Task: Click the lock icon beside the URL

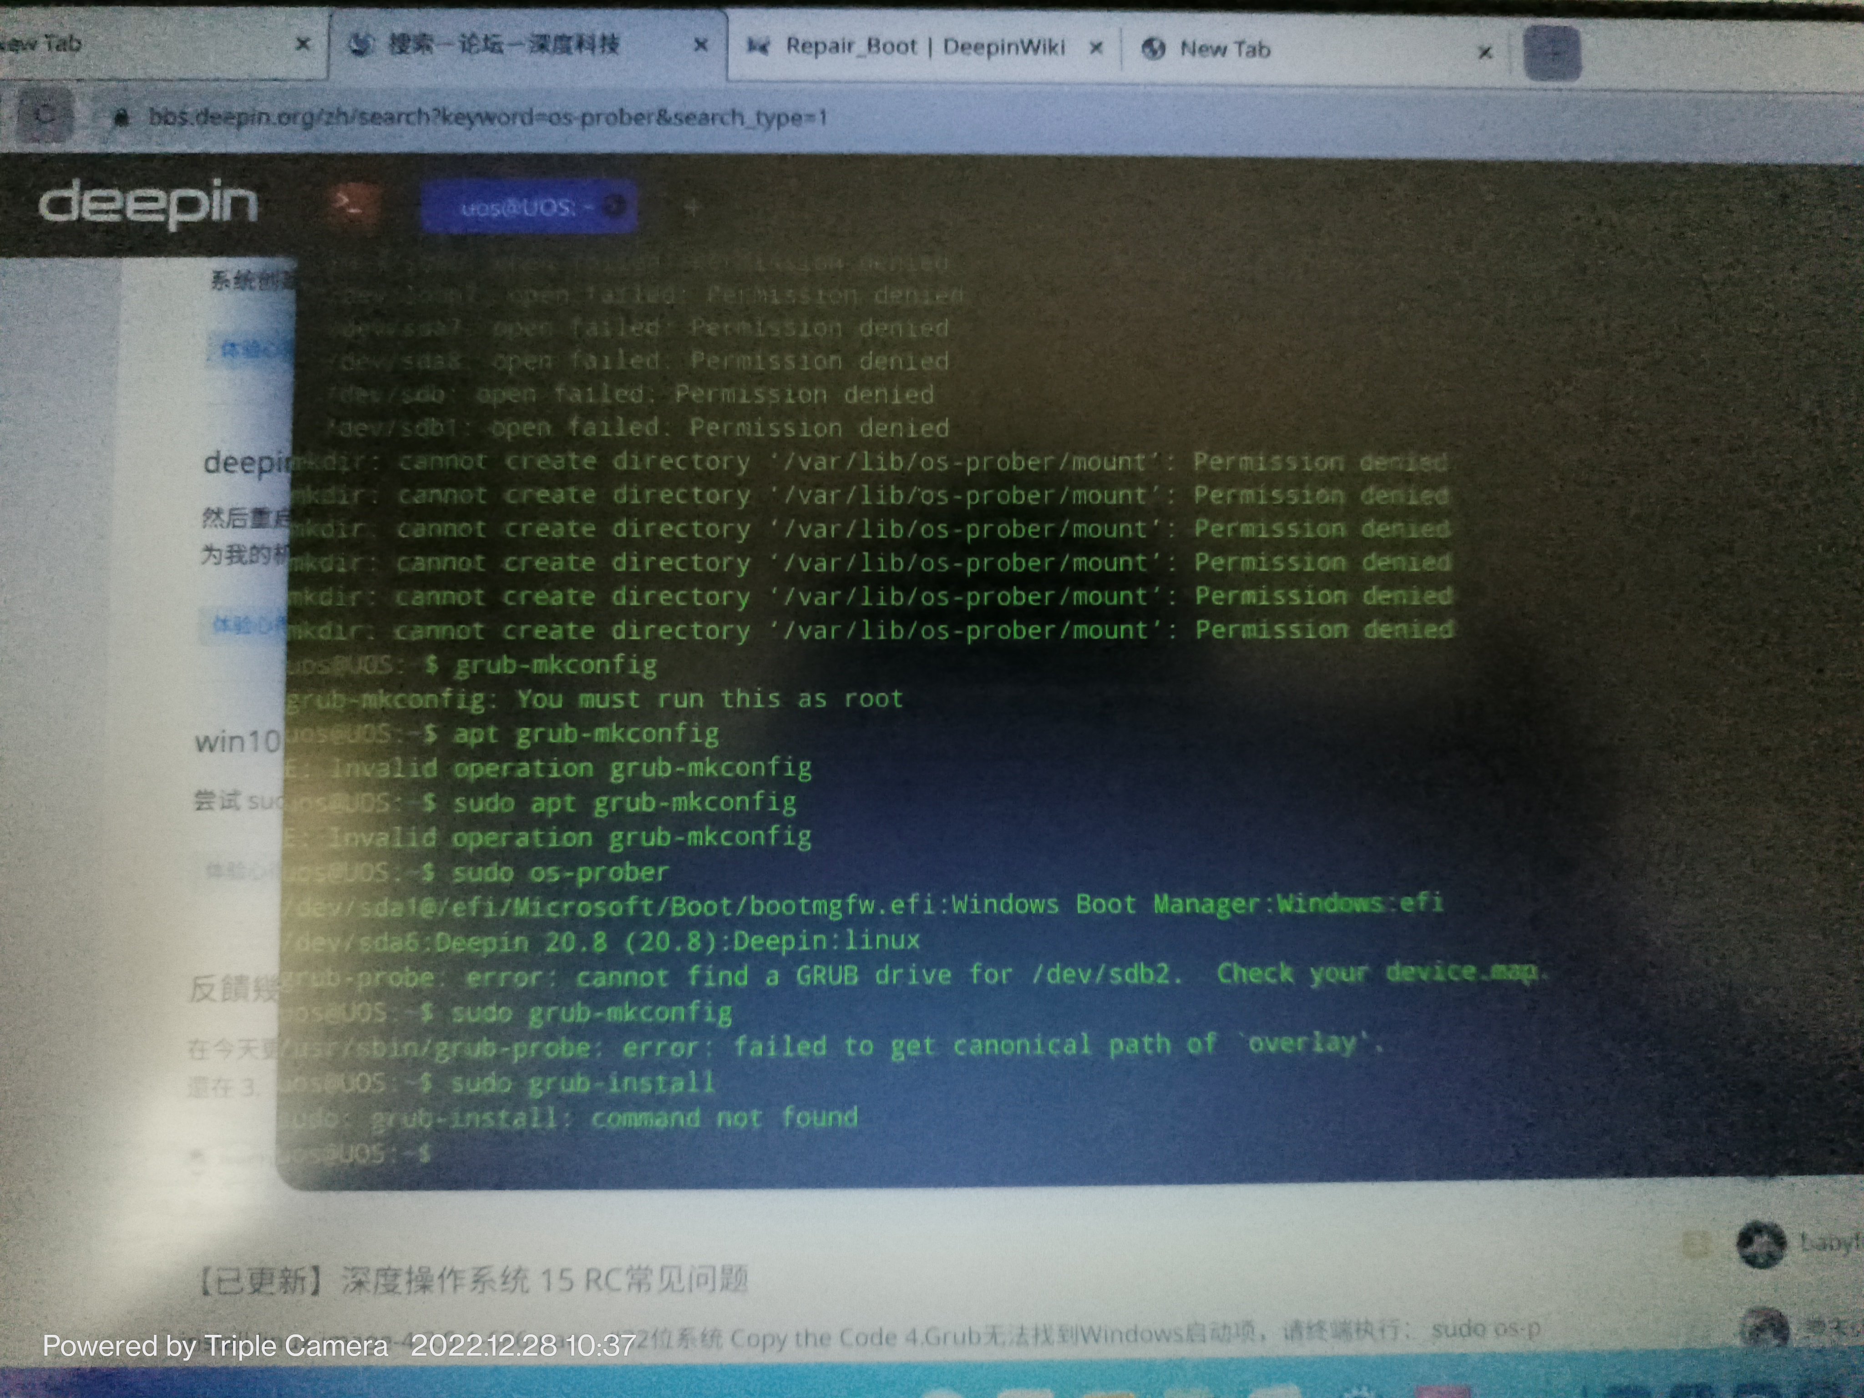Action: pyautogui.click(x=122, y=117)
